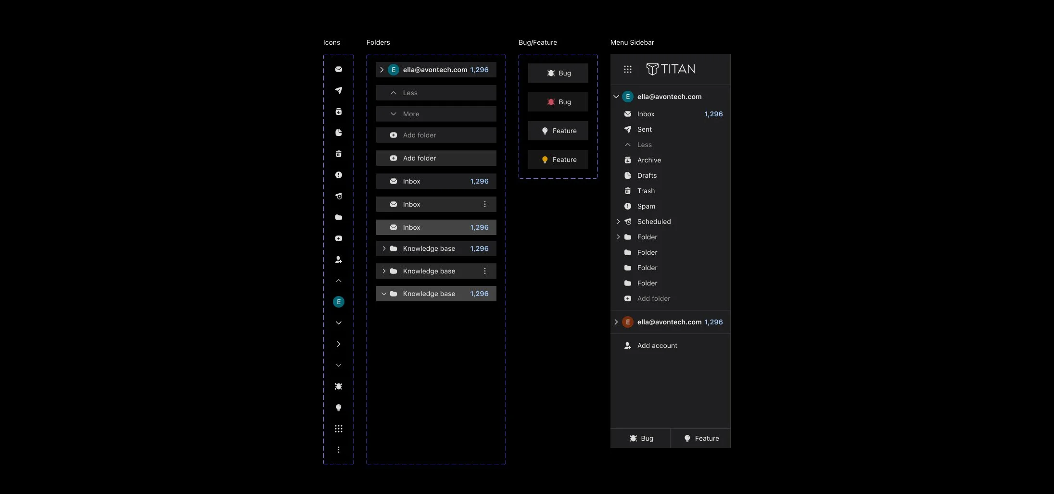The height and width of the screenshot is (494, 1054).
Task: Click the teal E avatar in the Icons column
Action: [339, 301]
